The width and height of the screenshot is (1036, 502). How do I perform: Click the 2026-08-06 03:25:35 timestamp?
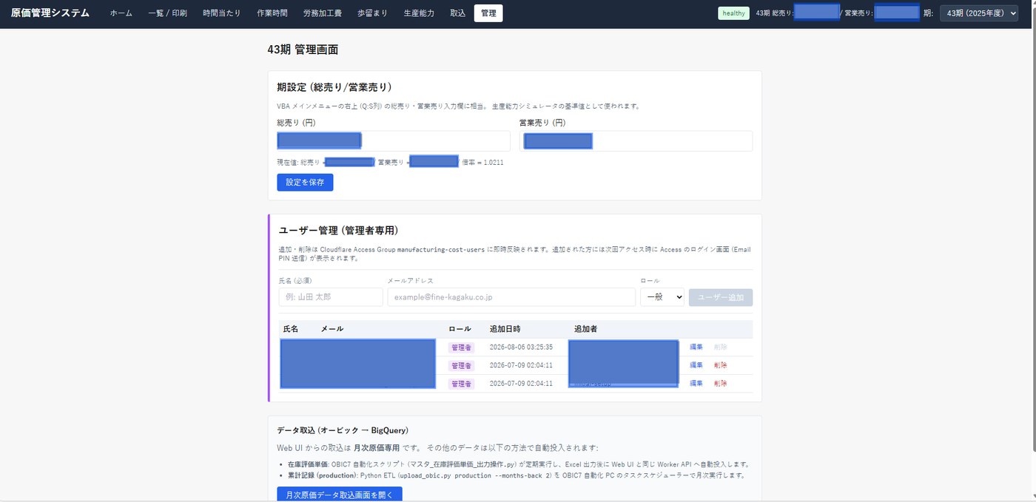(521, 347)
